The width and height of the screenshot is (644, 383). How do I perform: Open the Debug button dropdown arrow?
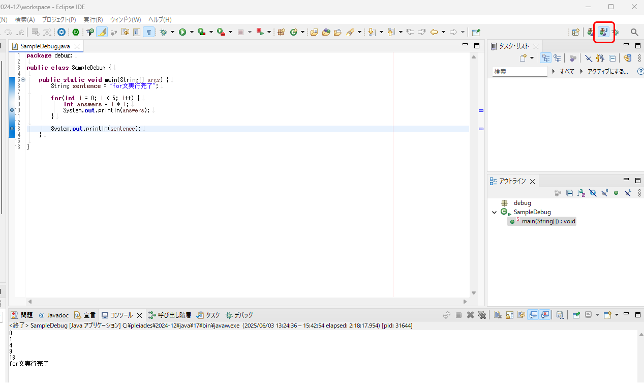[172, 32]
